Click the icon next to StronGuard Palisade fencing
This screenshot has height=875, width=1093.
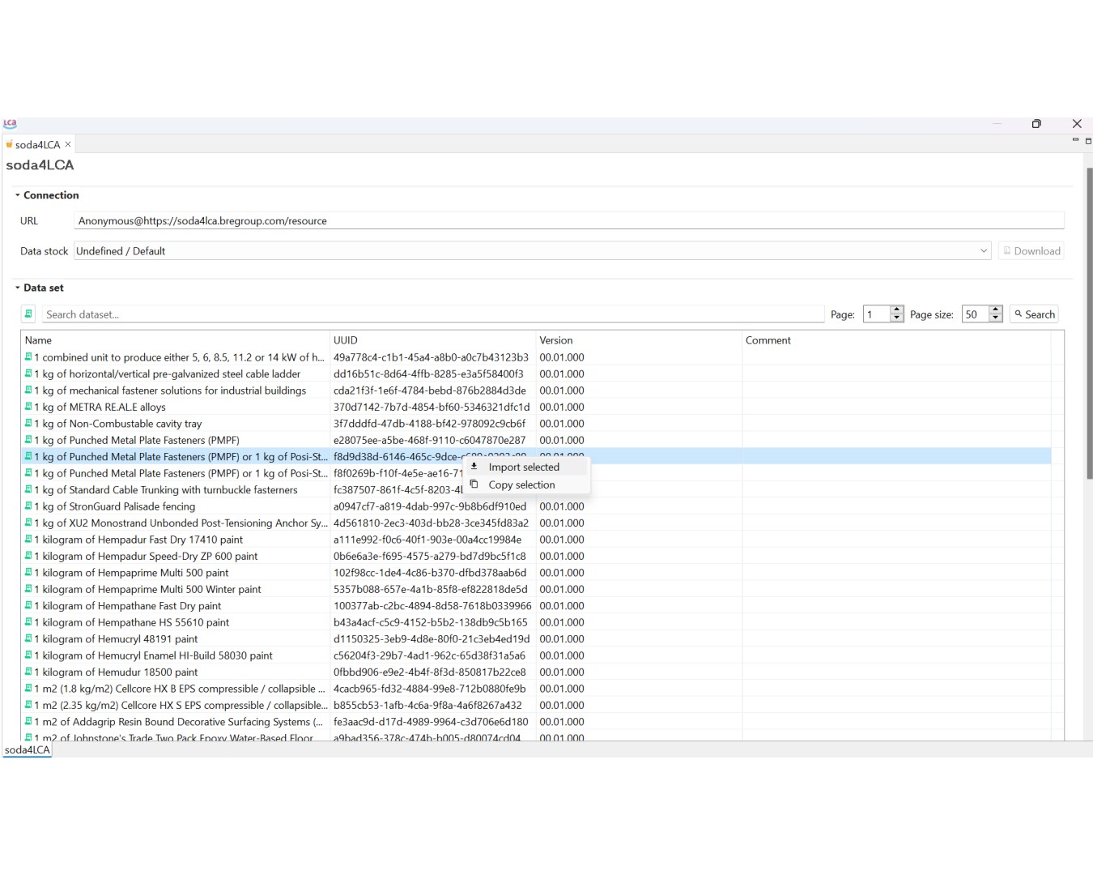pyautogui.click(x=28, y=506)
